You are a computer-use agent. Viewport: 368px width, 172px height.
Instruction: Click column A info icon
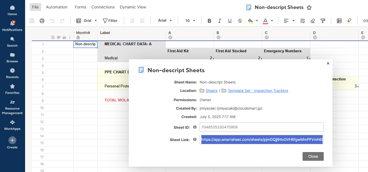170,37
